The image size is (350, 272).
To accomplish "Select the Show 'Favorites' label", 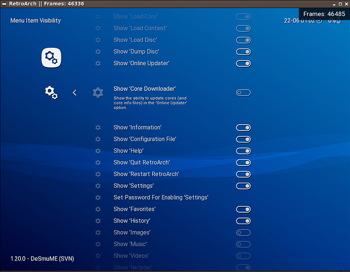I will [134, 209].
